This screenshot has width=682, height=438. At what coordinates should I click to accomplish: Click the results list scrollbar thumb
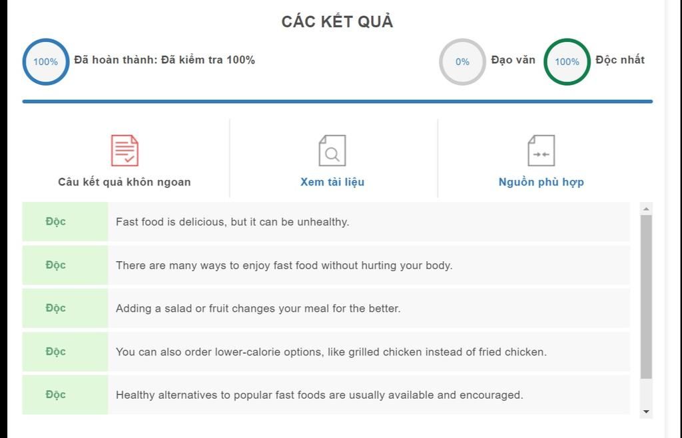point(646,297)
